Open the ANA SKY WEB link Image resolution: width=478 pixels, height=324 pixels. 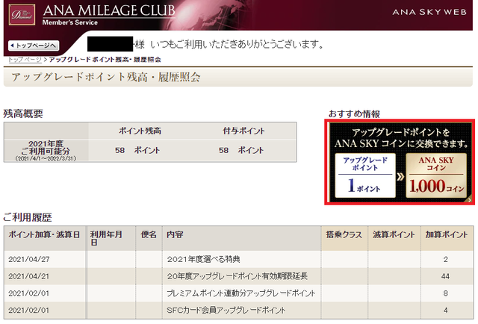[x=429, y=12]
